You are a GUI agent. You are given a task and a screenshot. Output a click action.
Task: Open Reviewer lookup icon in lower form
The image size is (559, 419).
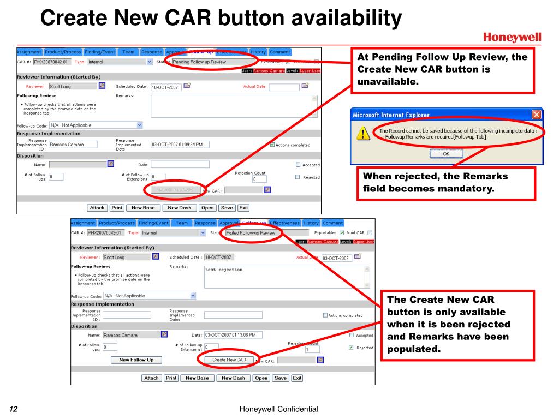[x=156, y=256]
